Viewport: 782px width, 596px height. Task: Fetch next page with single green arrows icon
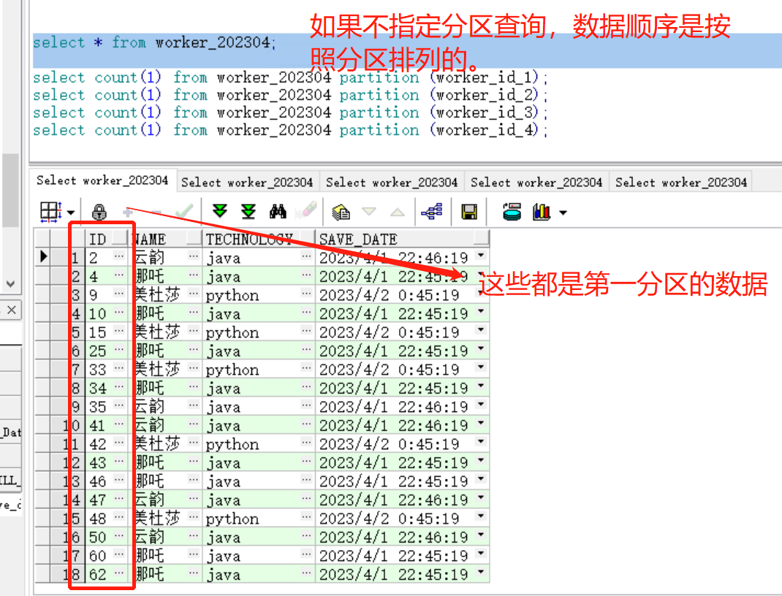[x=219, y=211]
